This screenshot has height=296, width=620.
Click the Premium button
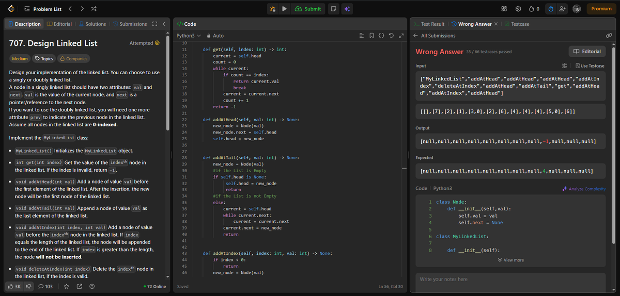pyautogui.click(x=601, y=9)
